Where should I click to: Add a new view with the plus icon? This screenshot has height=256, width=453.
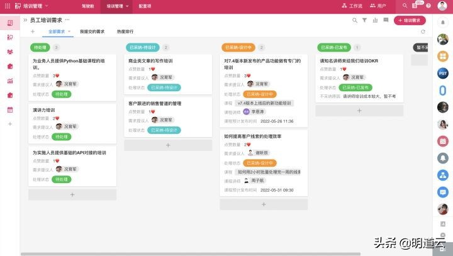(33, 31)
